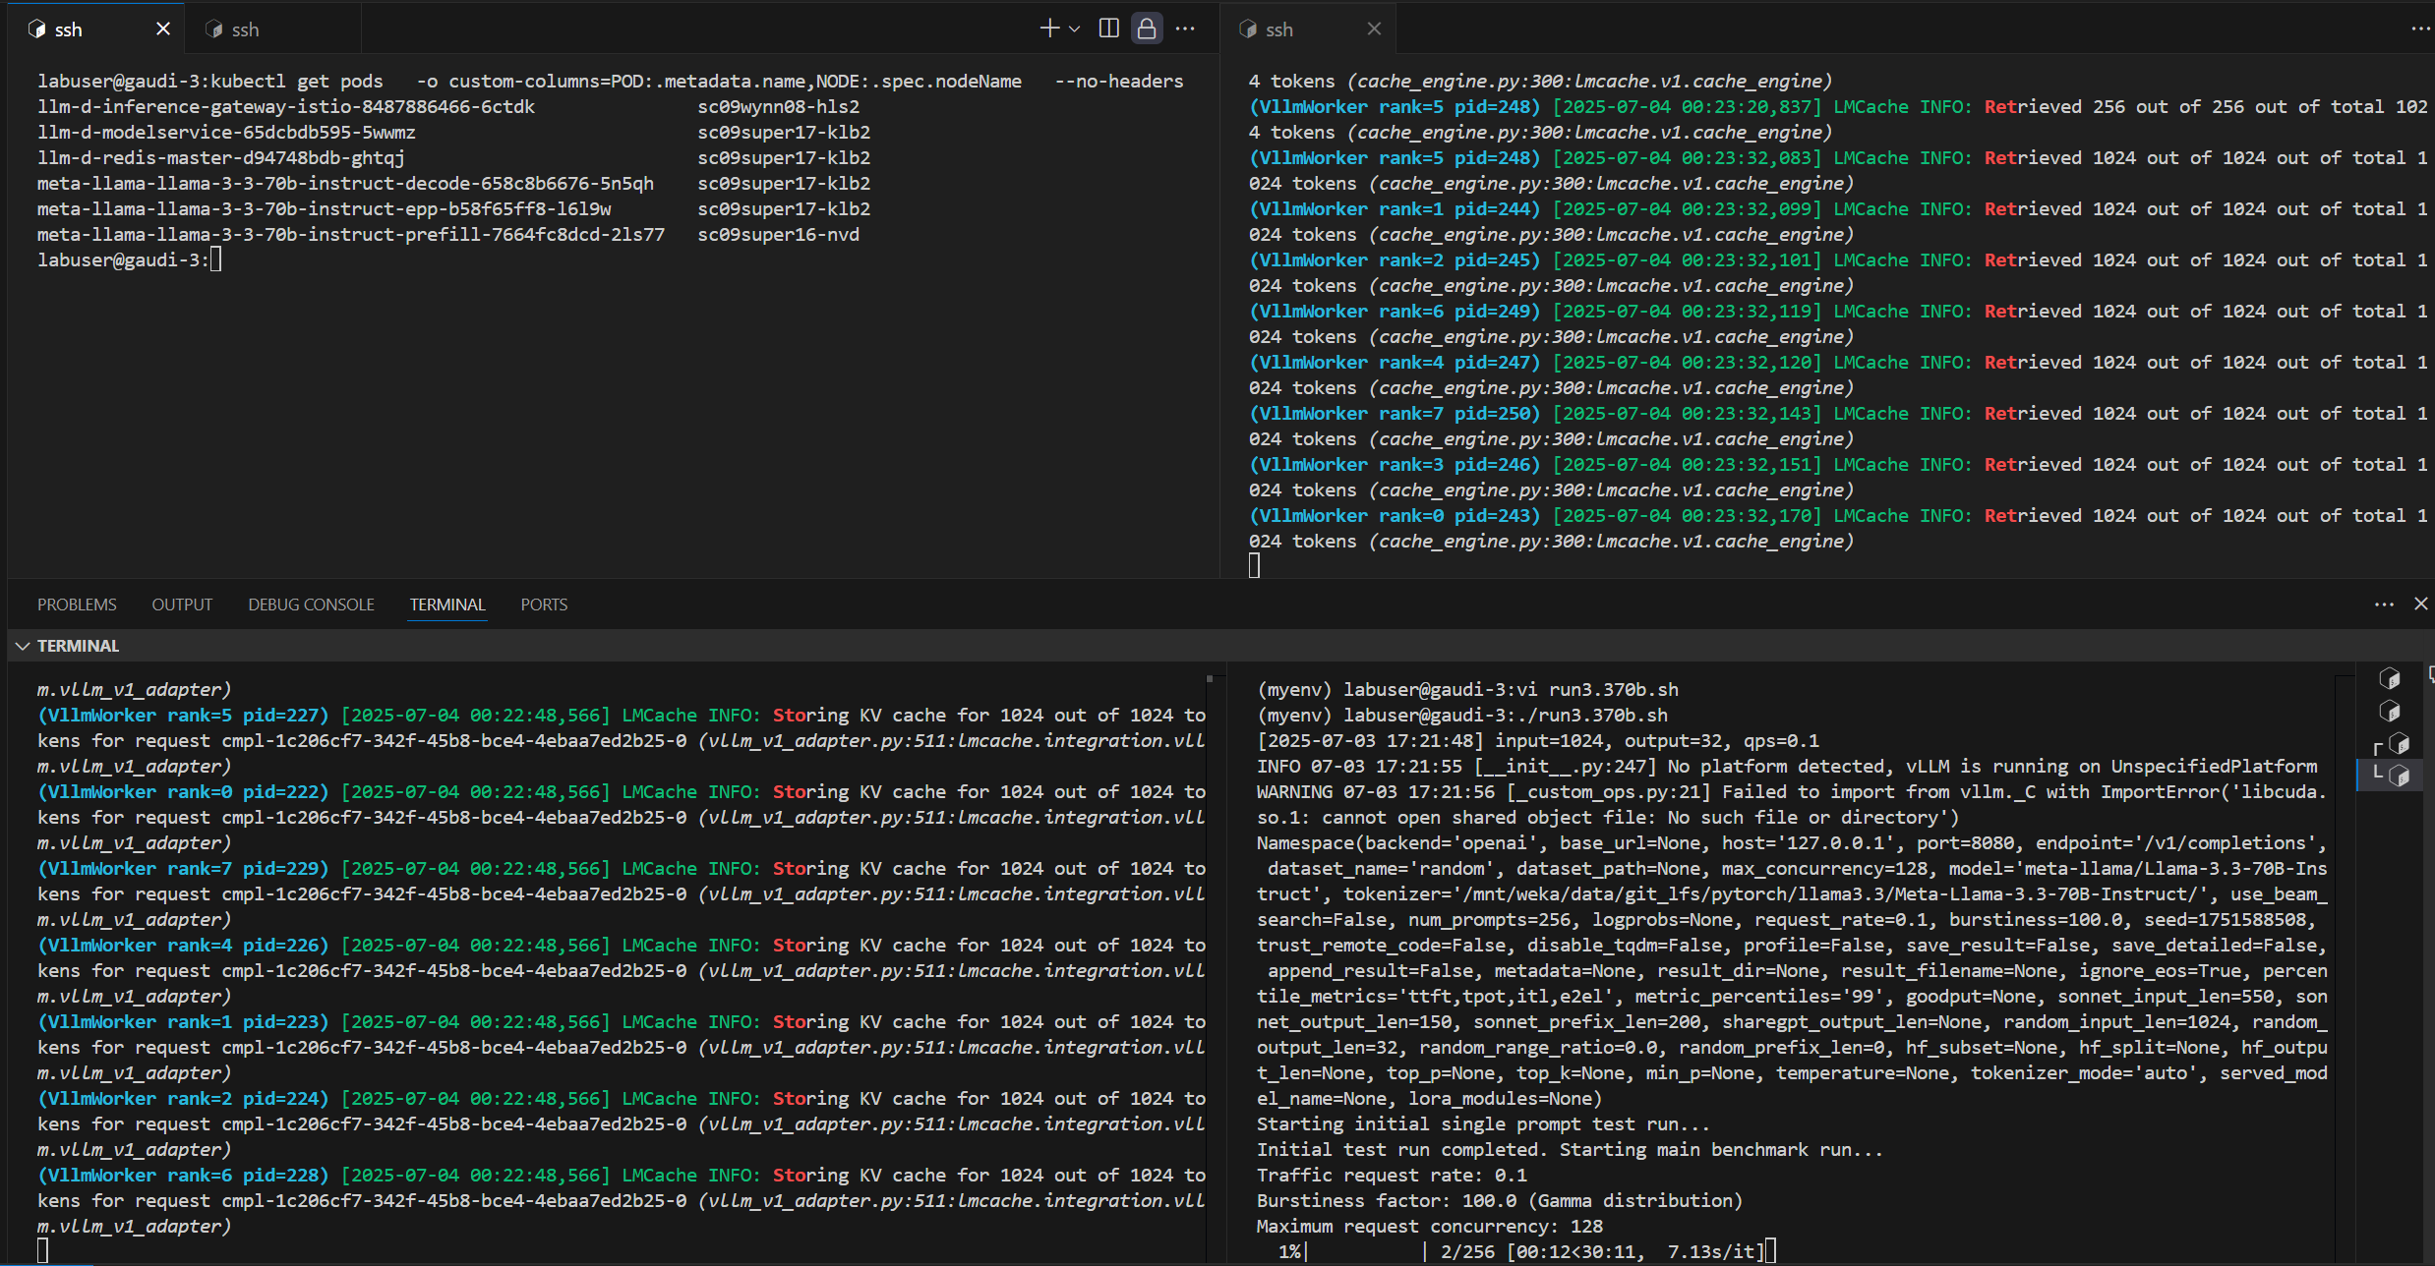Click the new terminal plus icon
This screenshot has height=1266, width=2435.
[1048, 29]
